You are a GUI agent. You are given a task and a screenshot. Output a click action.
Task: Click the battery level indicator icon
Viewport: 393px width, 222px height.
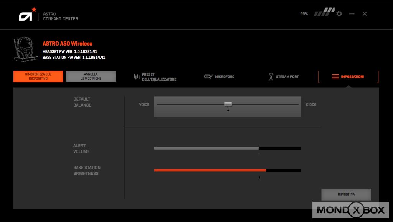click(x=324, y=12)
